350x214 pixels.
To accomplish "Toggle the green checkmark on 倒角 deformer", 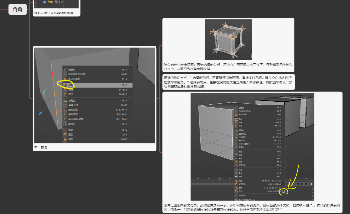I will tap(62, 2).
